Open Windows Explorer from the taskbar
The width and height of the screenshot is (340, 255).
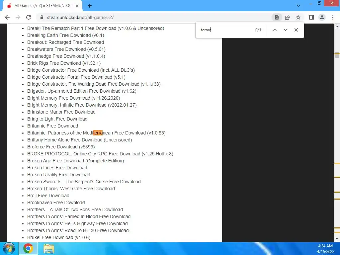pyautogui.click(x=49, y=248)
